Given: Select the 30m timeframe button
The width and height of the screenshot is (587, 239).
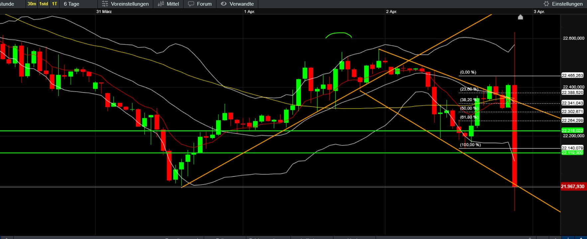Looking at the screenshot, I should tap(32, 4).
